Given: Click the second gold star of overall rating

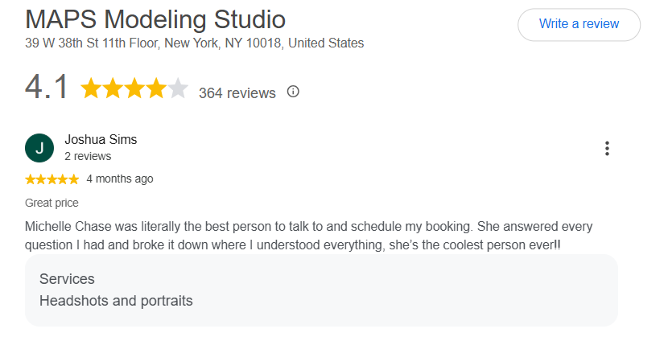Looking at the screenshot, I should click(113, 88).
